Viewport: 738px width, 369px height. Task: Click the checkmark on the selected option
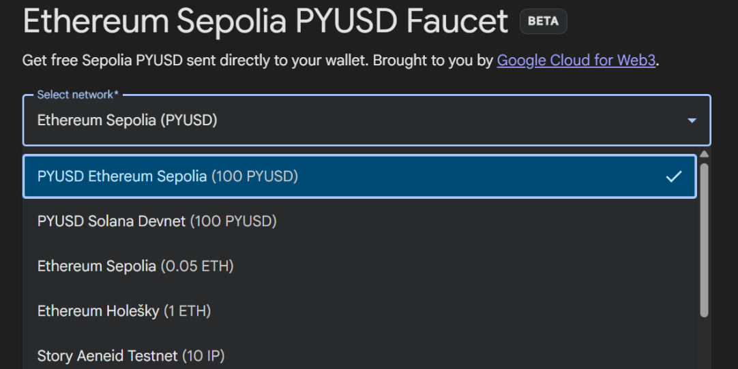[x=673, y=176]
